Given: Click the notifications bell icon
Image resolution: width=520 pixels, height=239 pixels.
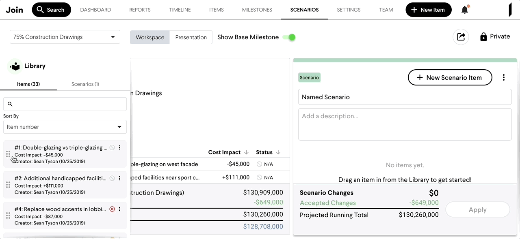Looking at the screenshot, I should [x=464, y=9].
